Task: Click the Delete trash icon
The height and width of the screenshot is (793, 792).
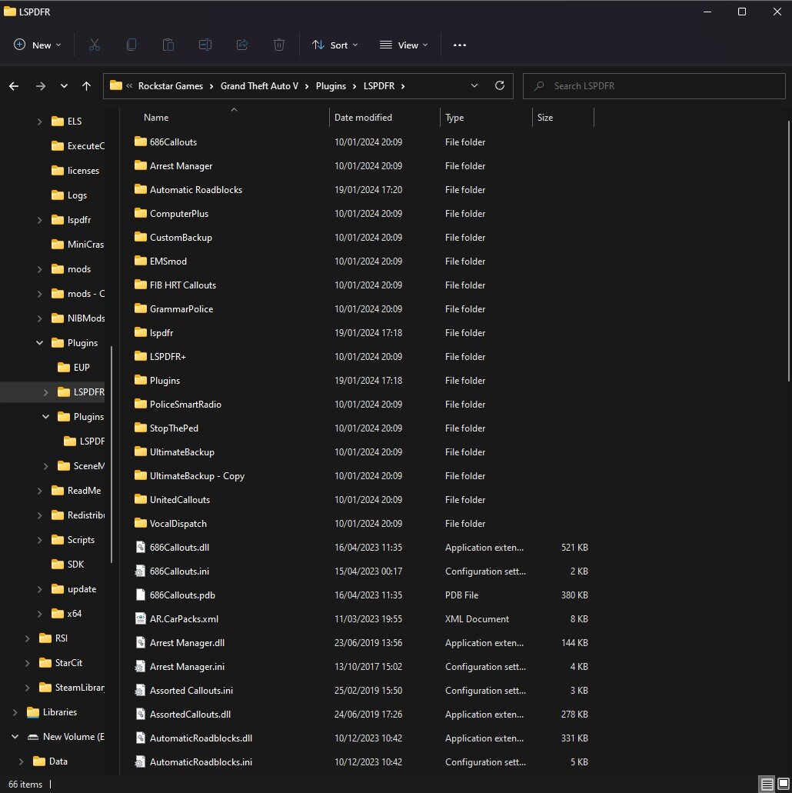Action: pos(279,45)
